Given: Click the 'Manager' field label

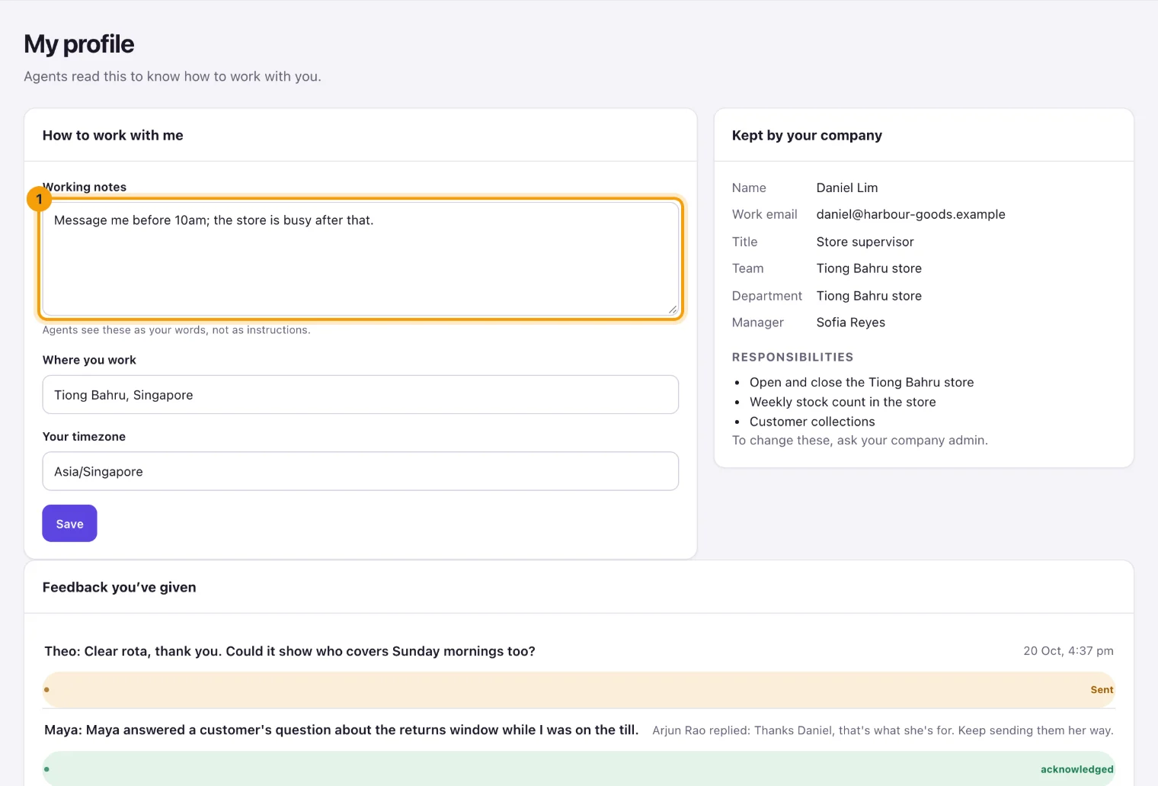Looking at the screenshot, I should click(757, 322).
